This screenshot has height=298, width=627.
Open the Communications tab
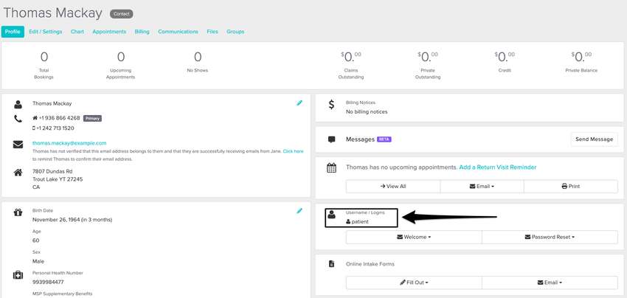pyautogui.click(x=178, y=32)
